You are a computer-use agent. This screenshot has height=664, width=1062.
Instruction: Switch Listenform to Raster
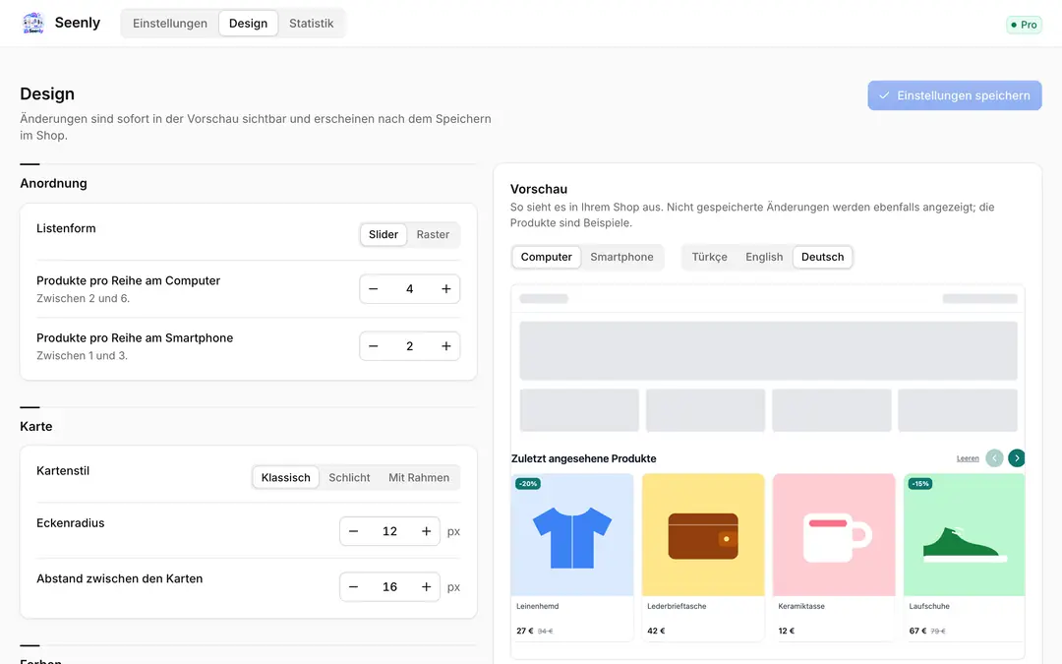433,234
